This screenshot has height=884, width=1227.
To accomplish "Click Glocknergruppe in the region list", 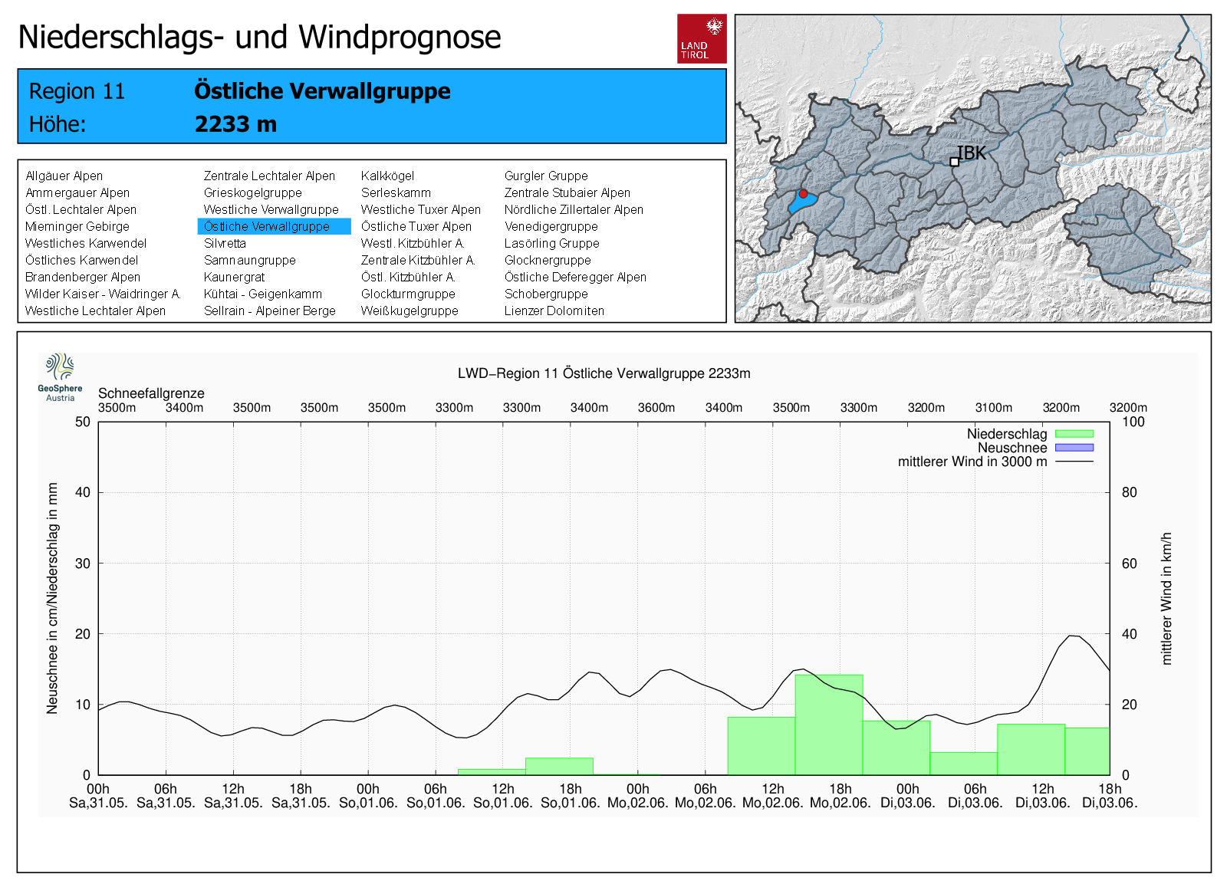I will (547, 260).
